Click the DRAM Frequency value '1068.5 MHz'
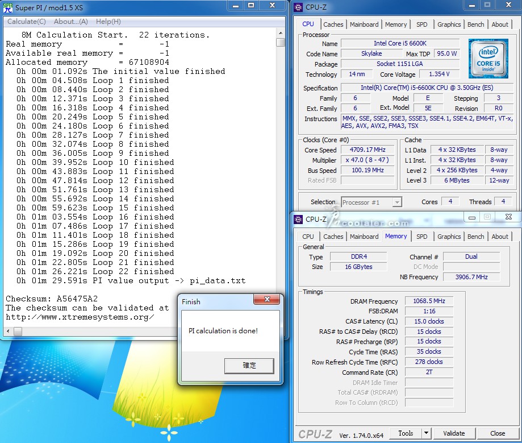522x443 pixels. (429, 301)
